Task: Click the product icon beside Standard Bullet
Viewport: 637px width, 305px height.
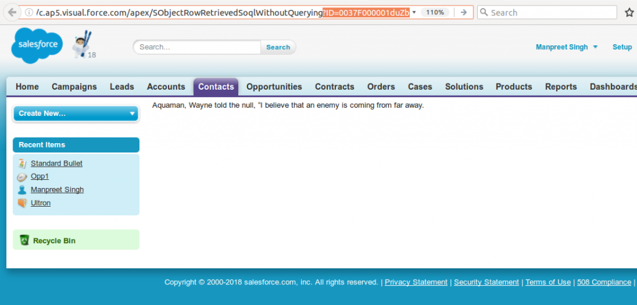Action: pos(22,163)
